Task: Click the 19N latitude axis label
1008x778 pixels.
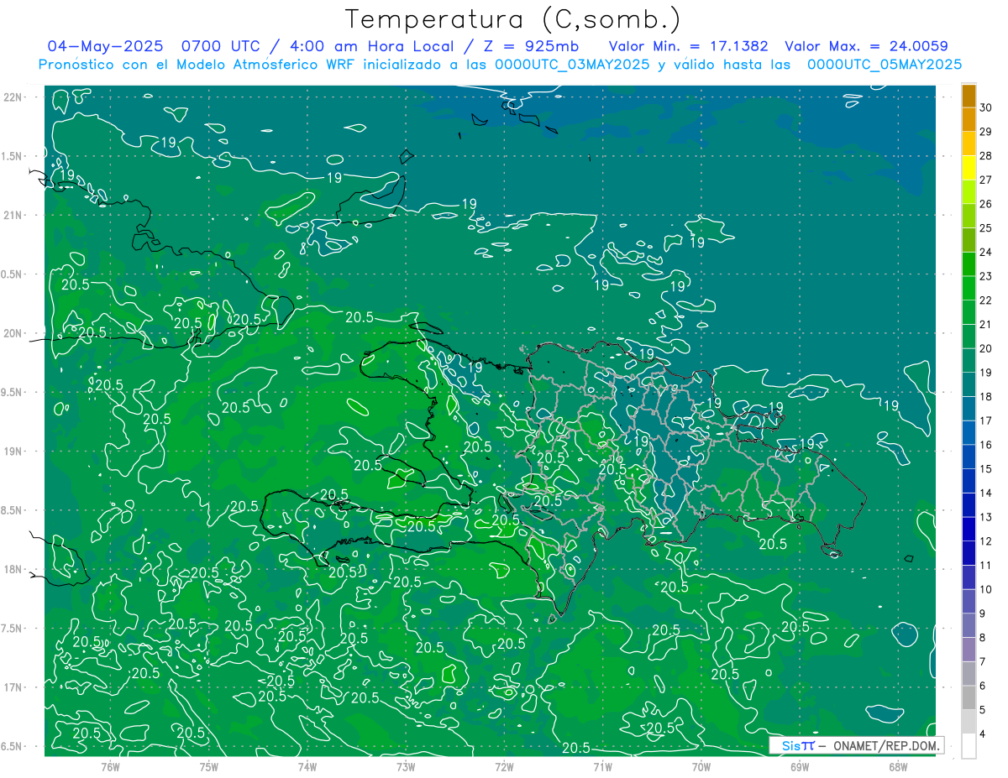Action: pyautogui.click(x=13, y=452)
